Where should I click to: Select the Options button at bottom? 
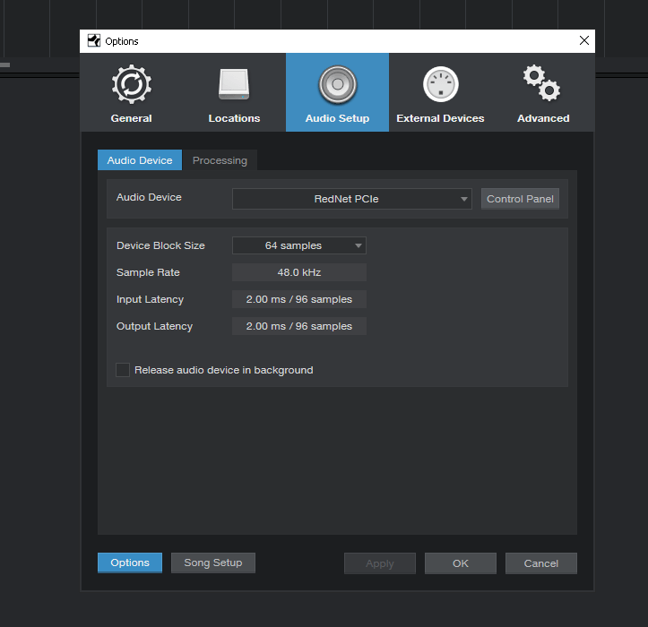130,563
